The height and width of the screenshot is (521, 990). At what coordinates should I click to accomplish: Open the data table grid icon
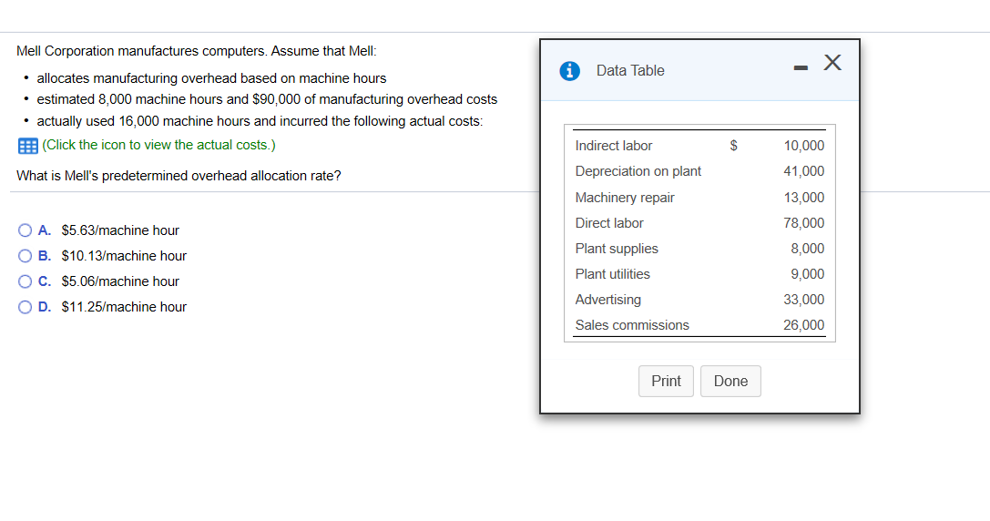pos(28,146)
